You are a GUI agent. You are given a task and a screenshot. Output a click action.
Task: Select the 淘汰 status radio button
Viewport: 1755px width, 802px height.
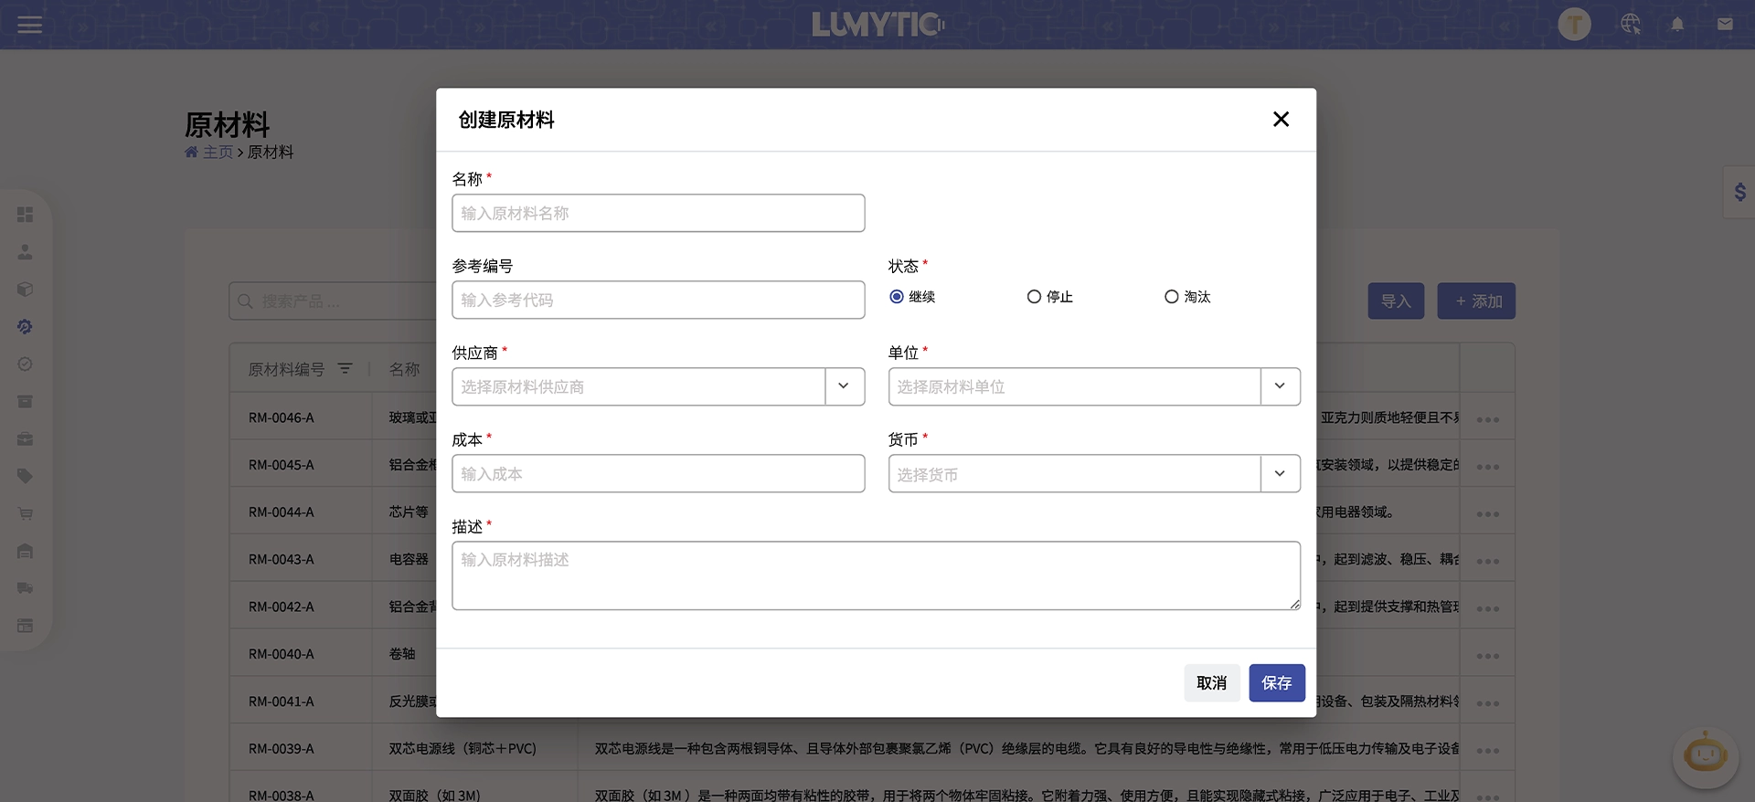pos(1171,297)
